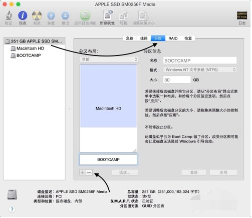This screenshot has width=252, height=218.
Task: Click the window title APPLE SSD SM0256F Media
Action: (125, 4)
